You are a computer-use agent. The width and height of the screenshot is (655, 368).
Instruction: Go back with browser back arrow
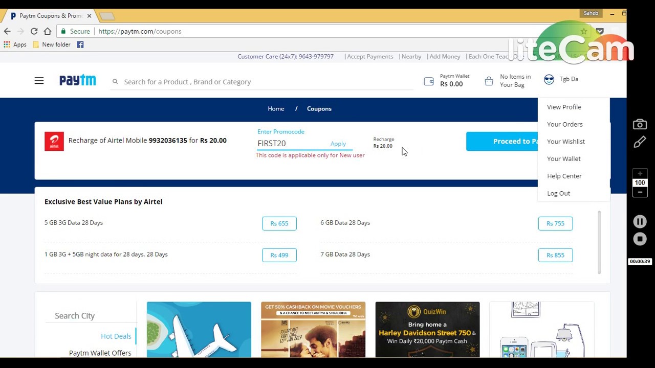7,31
